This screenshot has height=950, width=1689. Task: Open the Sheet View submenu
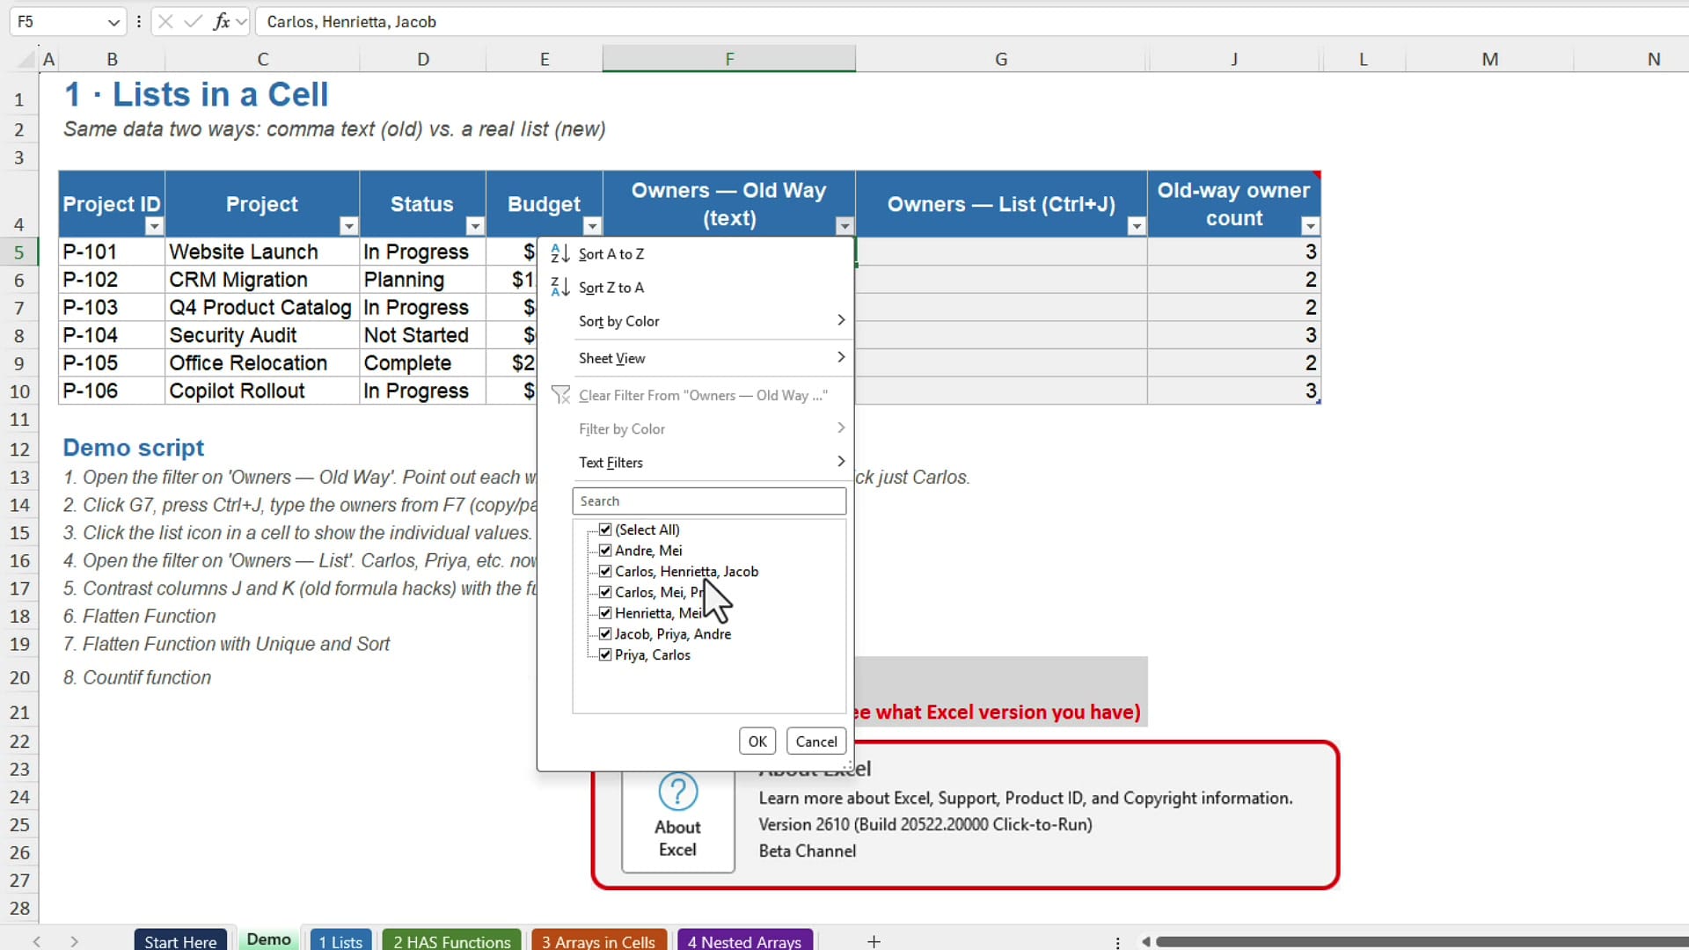[x=712, y=358]
